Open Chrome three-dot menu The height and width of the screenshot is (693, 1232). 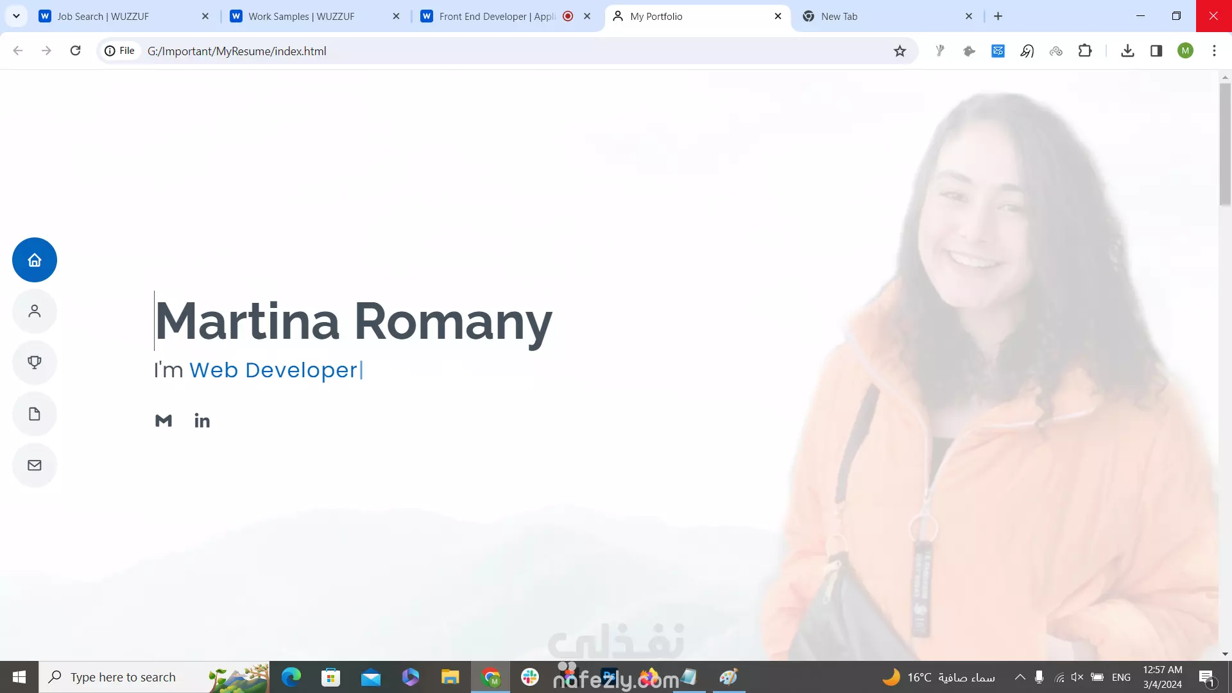[x=1214, y=51]
